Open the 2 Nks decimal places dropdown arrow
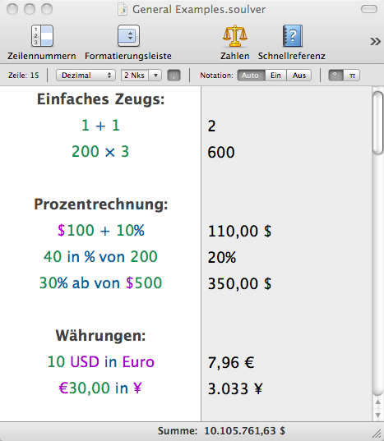This screenshot has height=441, width=384. point(155,76)
